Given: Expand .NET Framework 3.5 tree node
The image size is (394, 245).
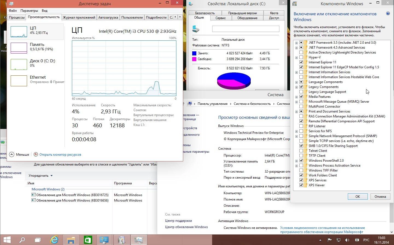Looking at the screenshot, I should tap(296, 43).
